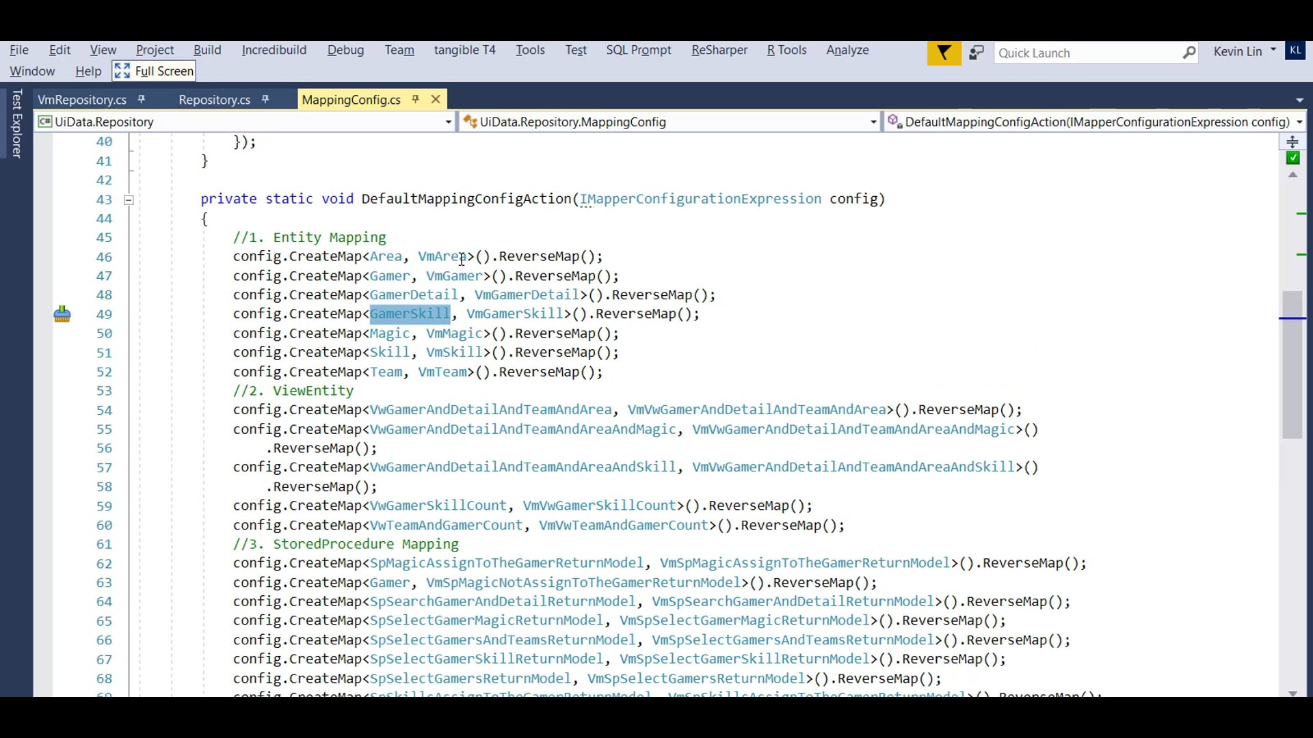Viewport: 1313px width, 738px height.
Task: Toggle the pin on Repository.cs tab
Action: [265, 100]
